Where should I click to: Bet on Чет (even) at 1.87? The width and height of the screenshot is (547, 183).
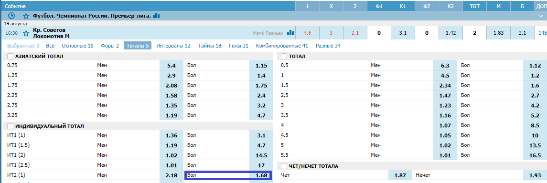(x=400, y=175)
